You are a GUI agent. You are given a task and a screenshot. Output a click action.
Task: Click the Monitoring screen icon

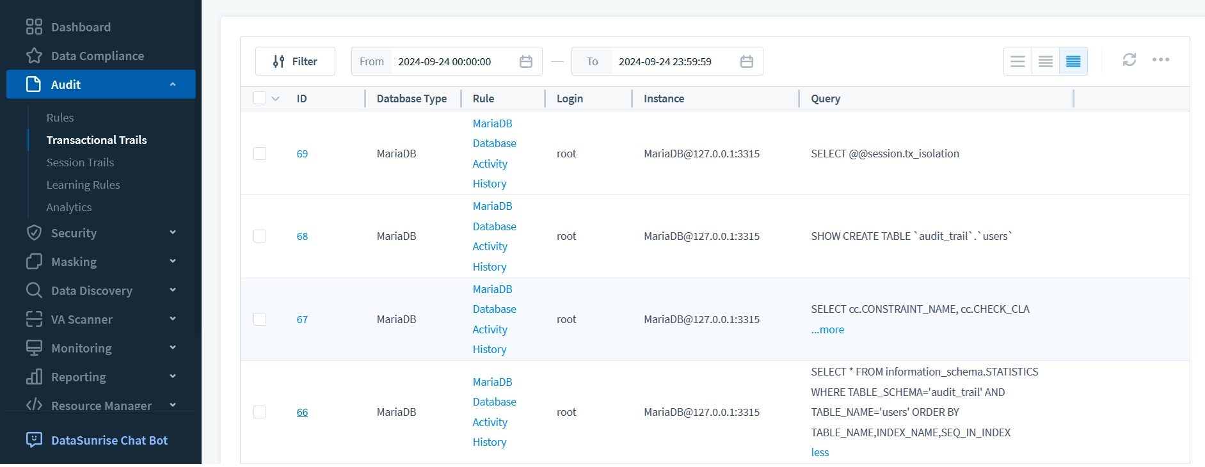point(34,348)
